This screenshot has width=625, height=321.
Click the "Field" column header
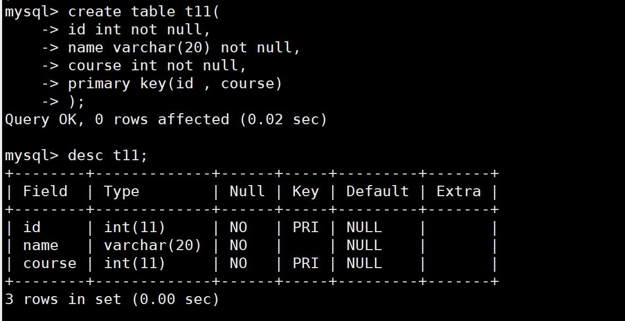coord(45,191)
